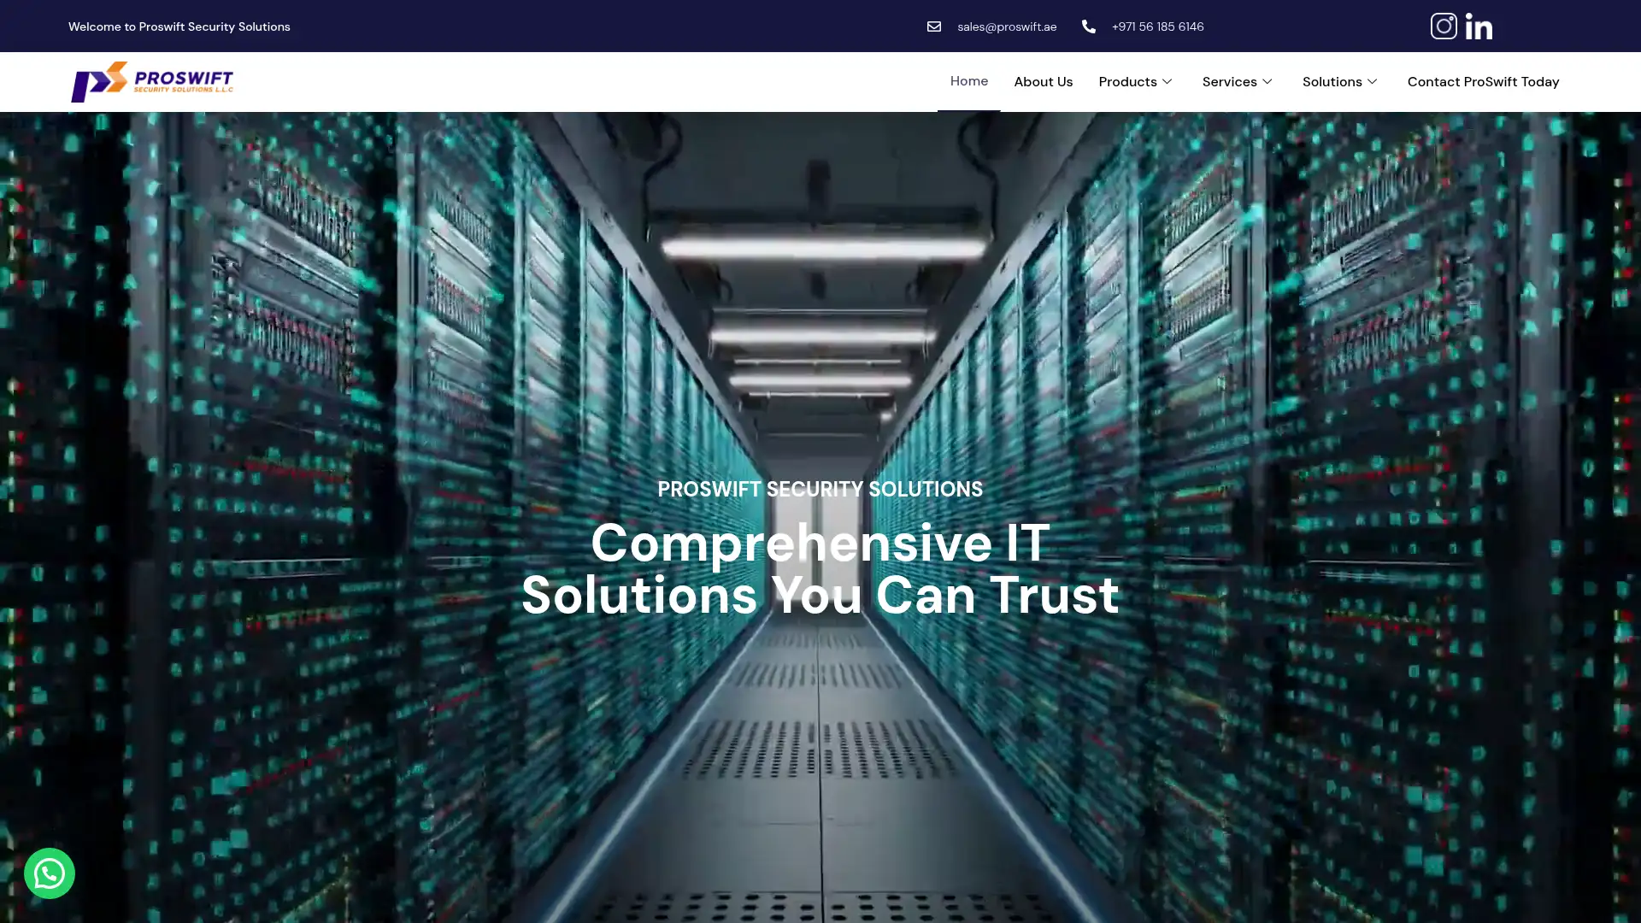Open Instagram from the top bar
This screenshot has height=923, width=1641.
1444,26
